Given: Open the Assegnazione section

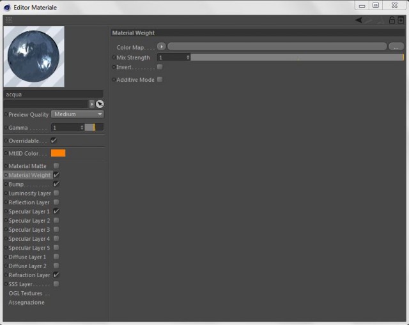Looking at the screenshot, I should pos(26,303).
